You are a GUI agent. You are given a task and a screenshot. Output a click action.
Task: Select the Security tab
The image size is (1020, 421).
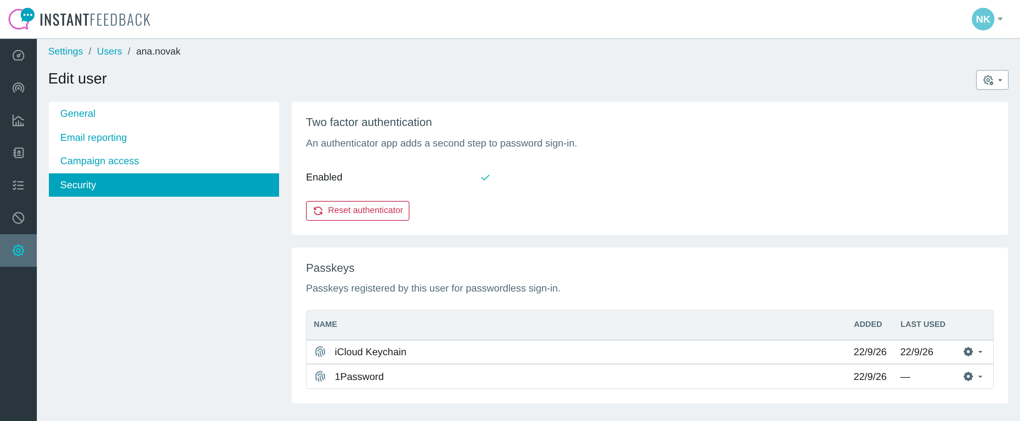point(164,185)
